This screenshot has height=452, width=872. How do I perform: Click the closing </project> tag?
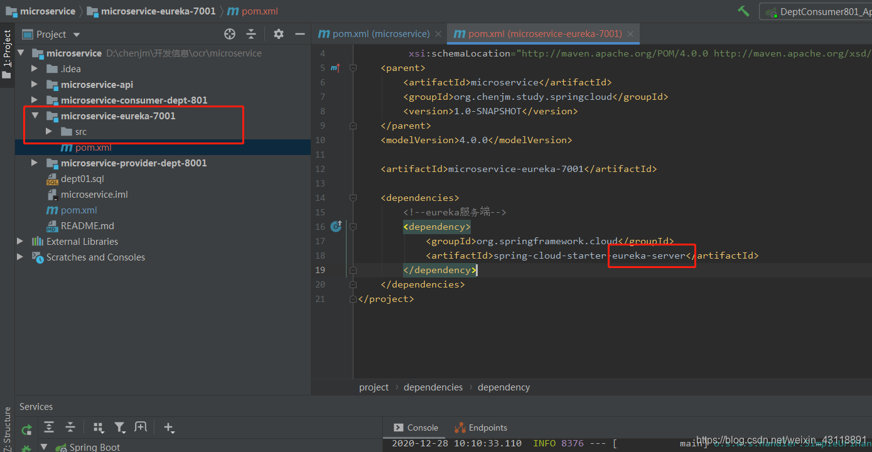tap(385, 299)
